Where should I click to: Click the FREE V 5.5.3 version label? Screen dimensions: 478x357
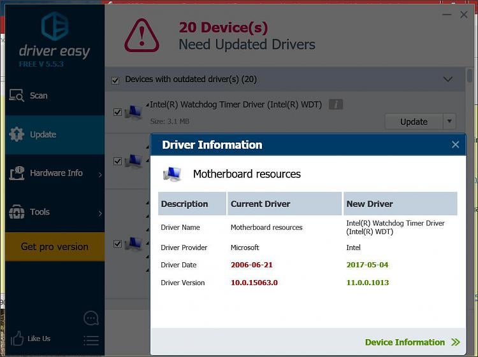point(41,64)
